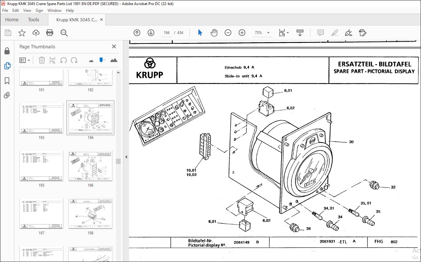Screen dimensions: 421x262
Task: Save the file using the floppy icon
Action: tap(8, 33)
